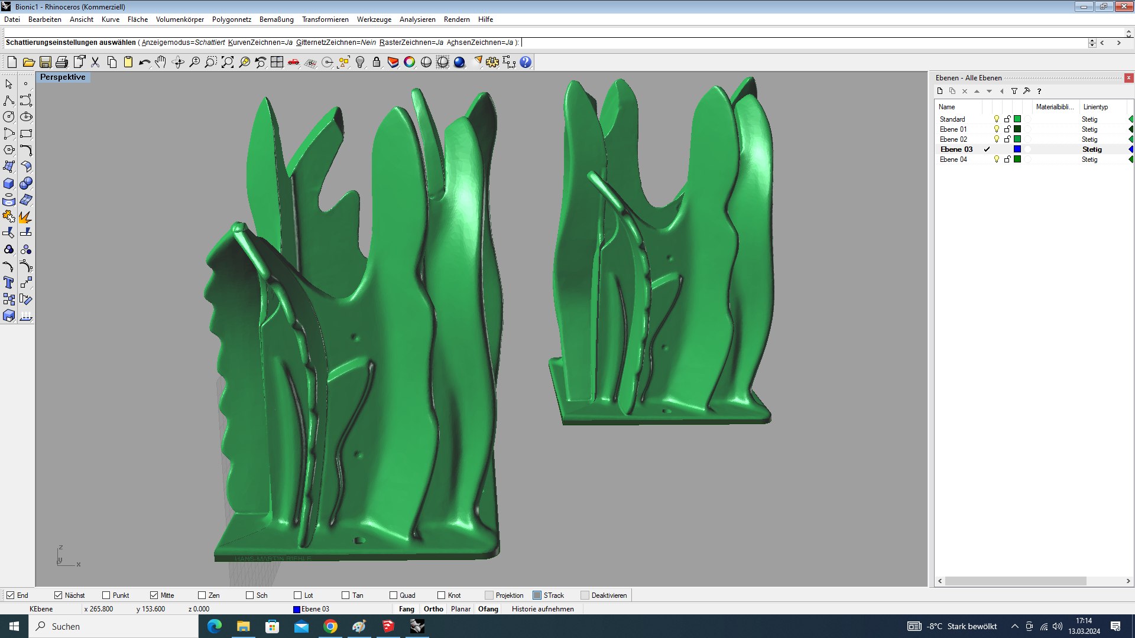
Task: Click the new layer icon in Ebenen panel
Action: point(940,91)
